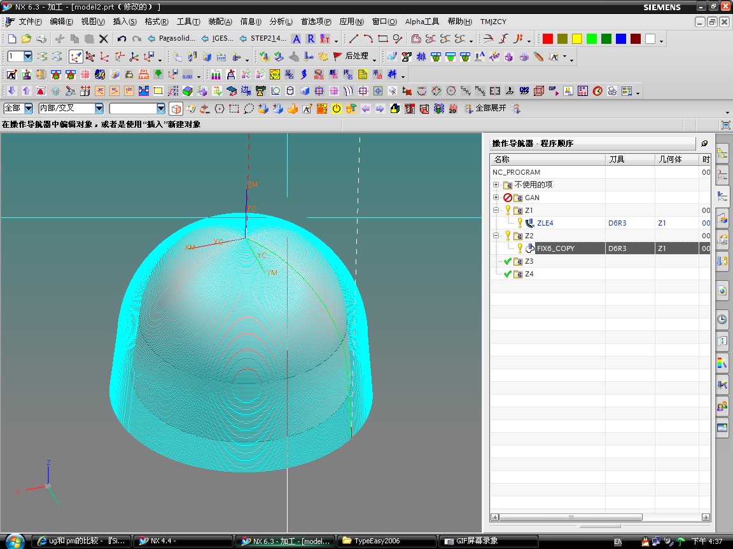Pin the operation navigator panel
This screenshot has height=549, width=733.
coord(704,144)
